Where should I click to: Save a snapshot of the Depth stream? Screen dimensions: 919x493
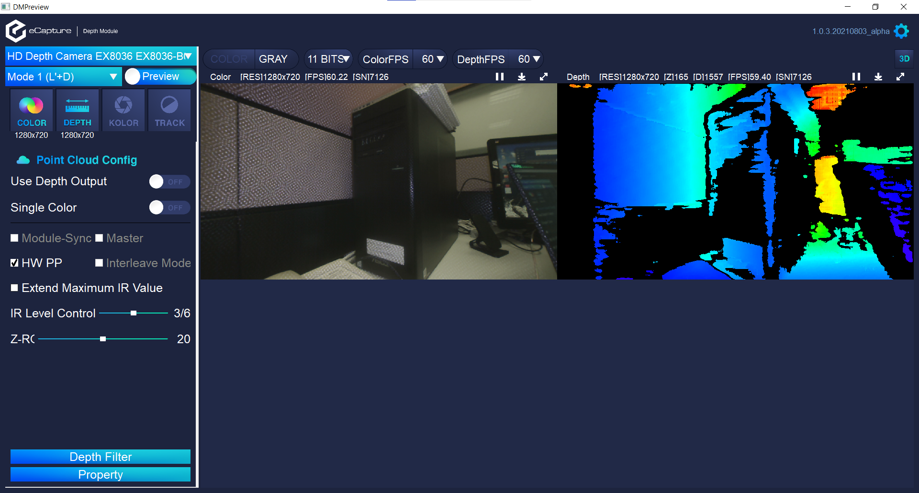[878, 77]
